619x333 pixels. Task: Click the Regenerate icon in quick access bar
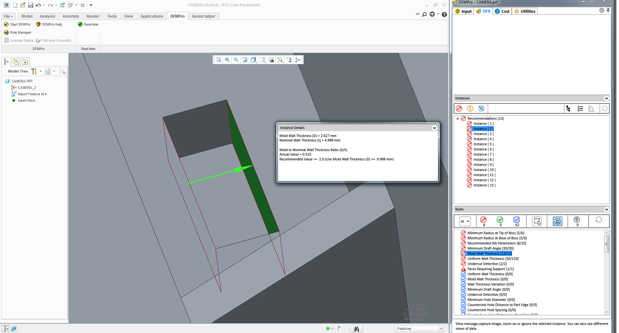[x=62, y=5]
